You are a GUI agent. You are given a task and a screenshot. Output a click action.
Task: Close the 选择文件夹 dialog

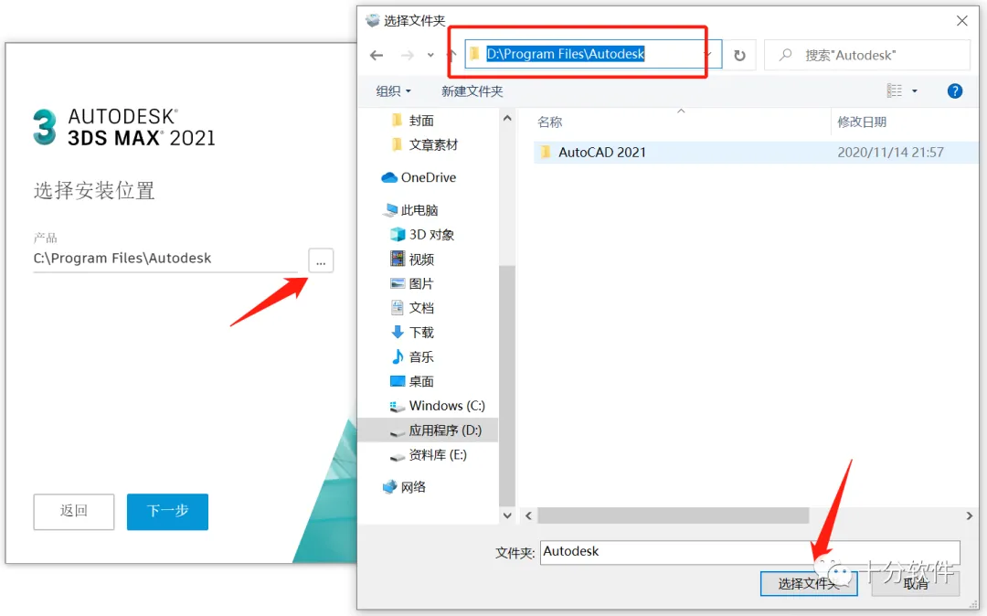coord(961,21)
